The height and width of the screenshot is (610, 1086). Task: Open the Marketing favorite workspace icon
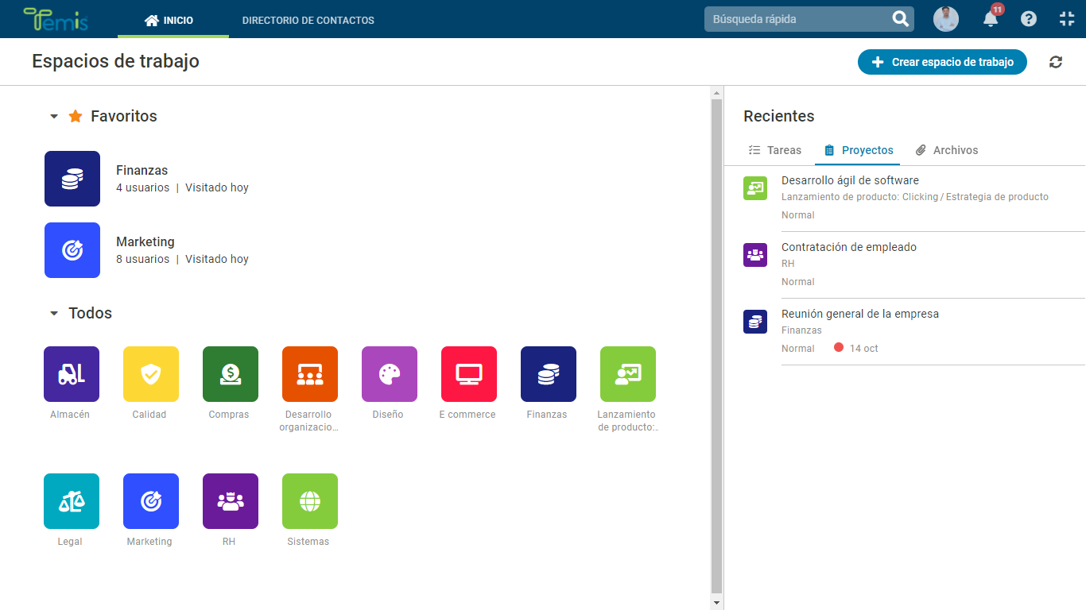[x=72, y=250]
